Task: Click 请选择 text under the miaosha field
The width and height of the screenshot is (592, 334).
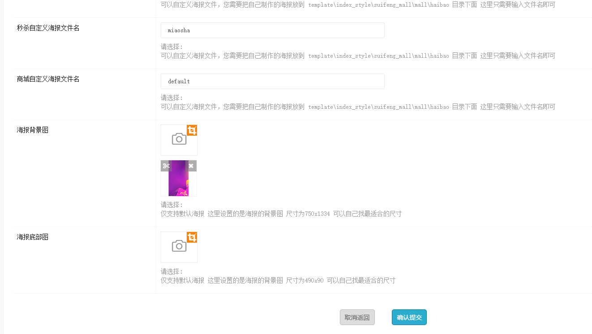Action: pyautogui.click(x=172, y=47)
